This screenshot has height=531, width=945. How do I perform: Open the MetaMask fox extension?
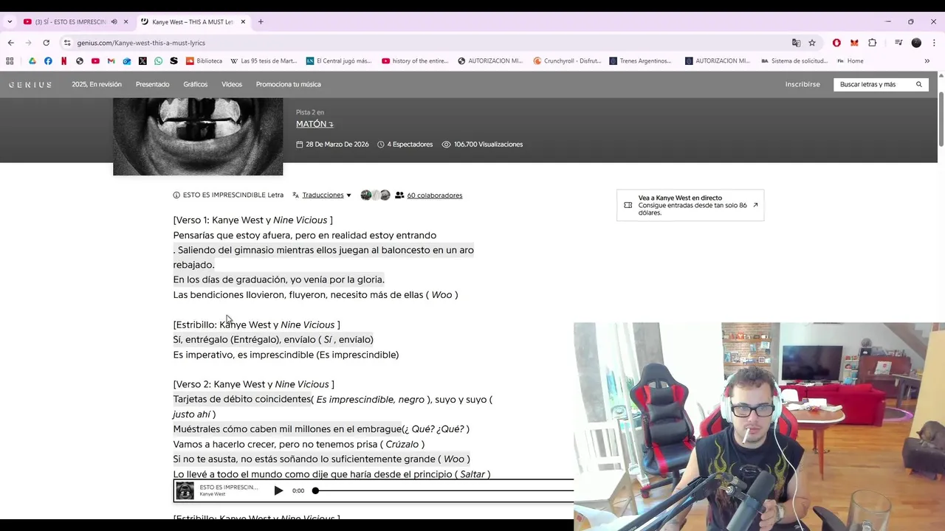pos(854,43)
